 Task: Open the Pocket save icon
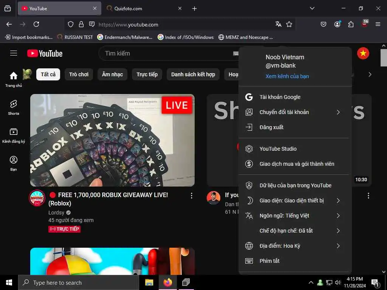coord(324,24)
